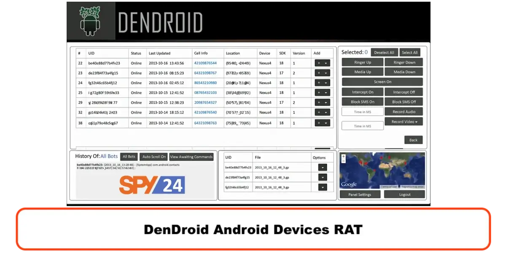Open the Add dropdown for bot 23
Screen dimensions: 506x265
322,73
